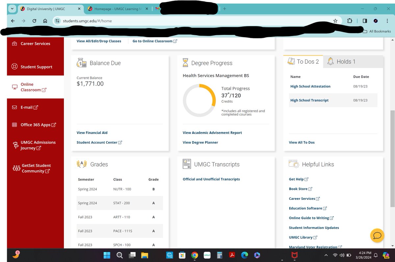Open the View Degree Planner link
Viewport: 395px width, 262px height.
(x=200, y=143)
